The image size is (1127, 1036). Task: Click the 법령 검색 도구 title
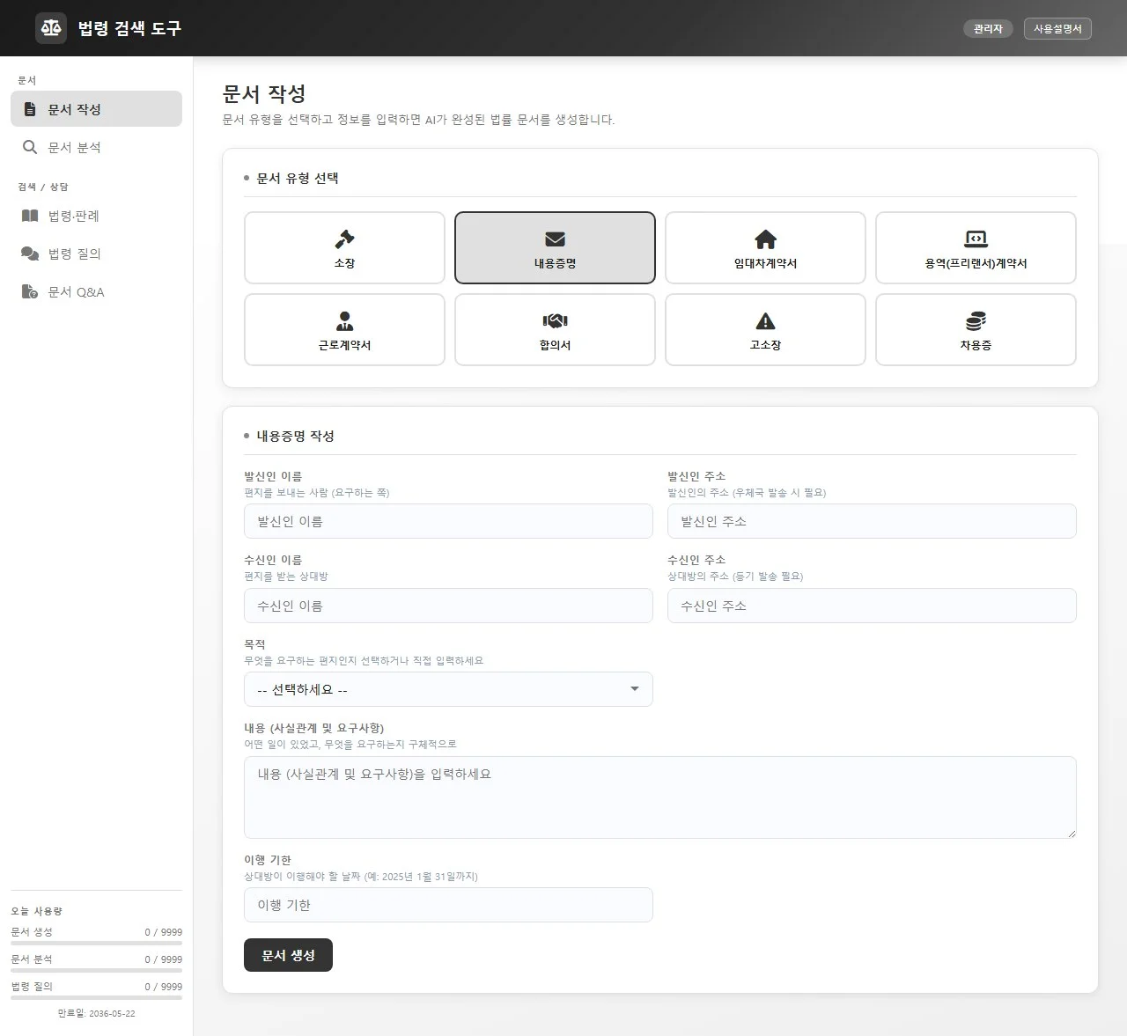[x=129, y=28]
